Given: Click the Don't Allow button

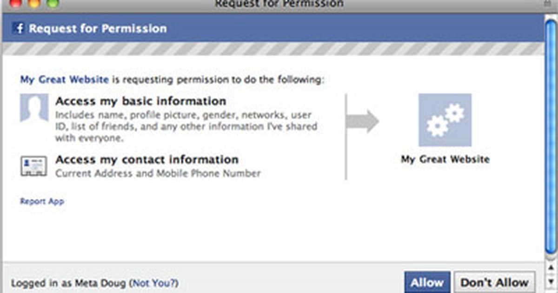Looking at the screenshot, I should pos(494,282).
